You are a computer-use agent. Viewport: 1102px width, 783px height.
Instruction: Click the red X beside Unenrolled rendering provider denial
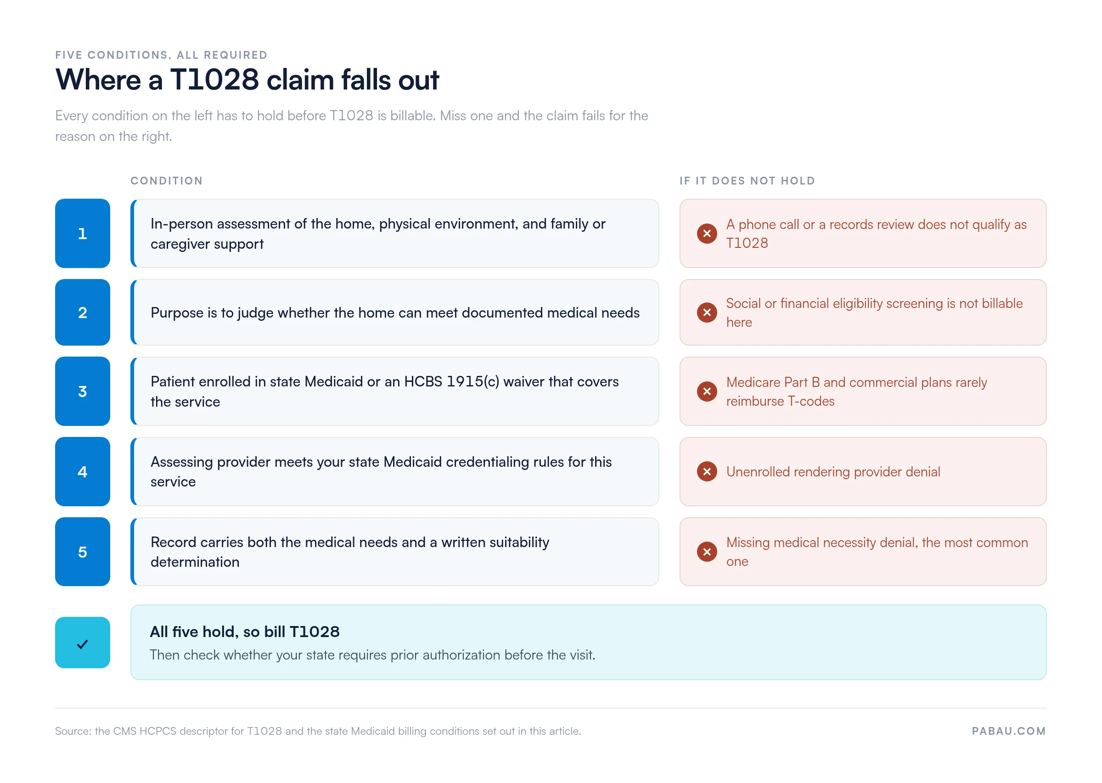pos(707,471)
